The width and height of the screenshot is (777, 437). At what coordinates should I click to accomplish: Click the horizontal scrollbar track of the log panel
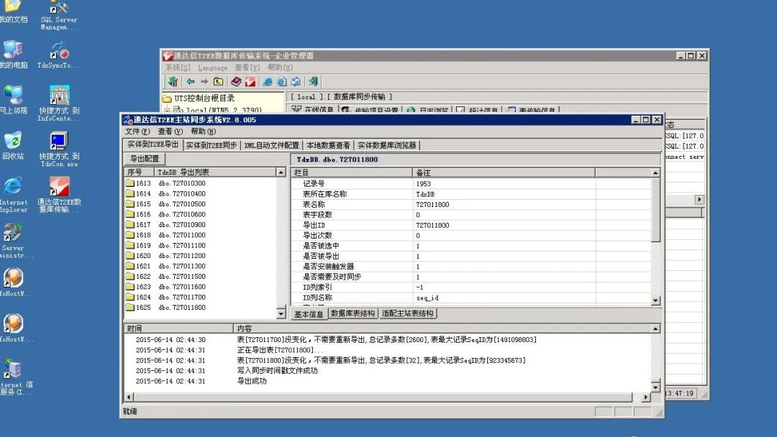point(383,397)
